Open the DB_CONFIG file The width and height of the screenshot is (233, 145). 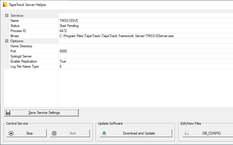(208, 133)
